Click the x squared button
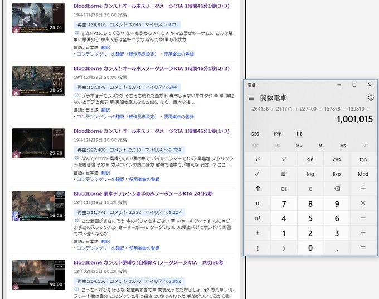The image size is (379, 299). (x=257, y=160)
